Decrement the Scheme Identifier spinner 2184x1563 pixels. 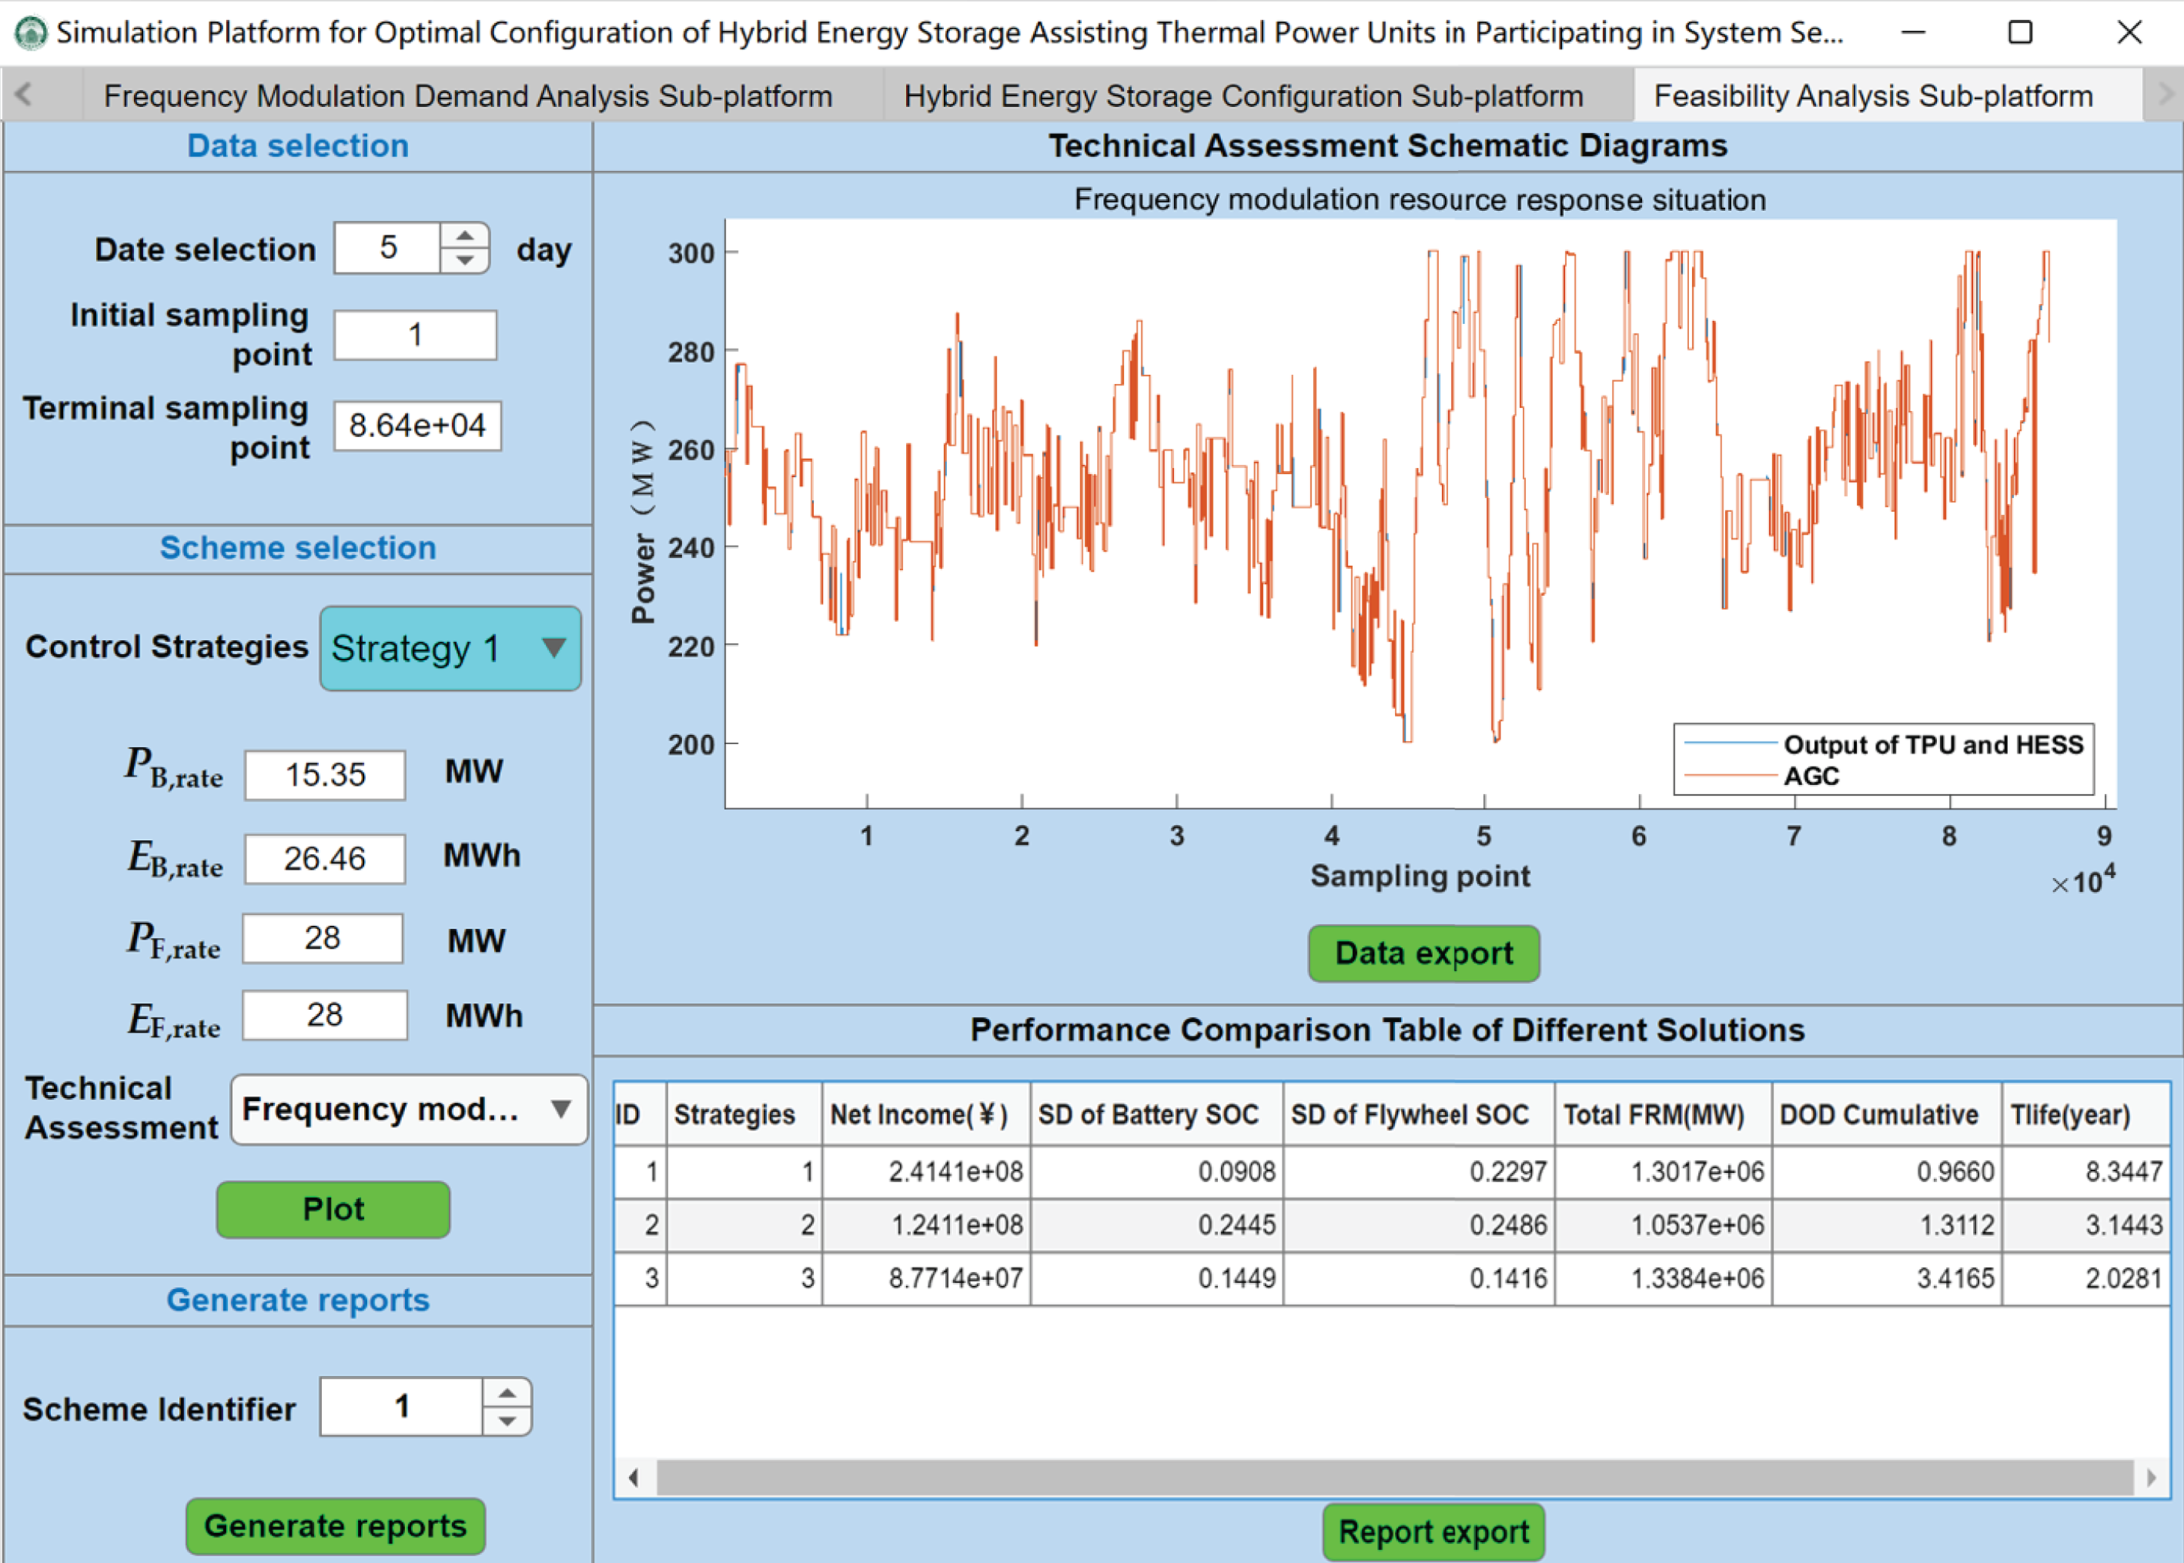click(506, 1422)
